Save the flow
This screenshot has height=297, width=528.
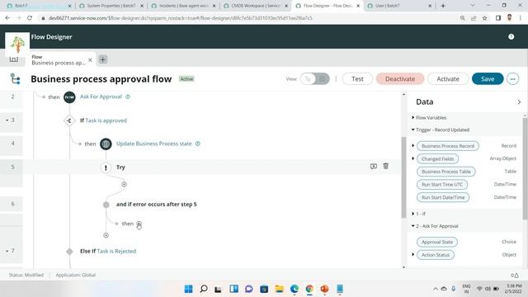coord(488,79)
